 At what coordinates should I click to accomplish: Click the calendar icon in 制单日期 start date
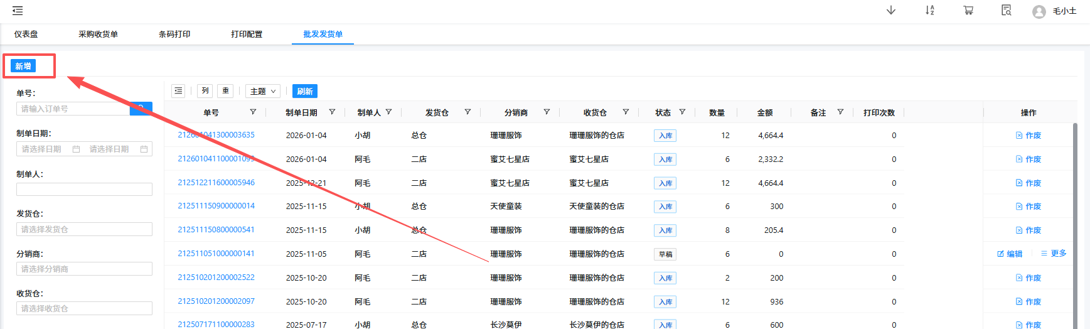76,149
